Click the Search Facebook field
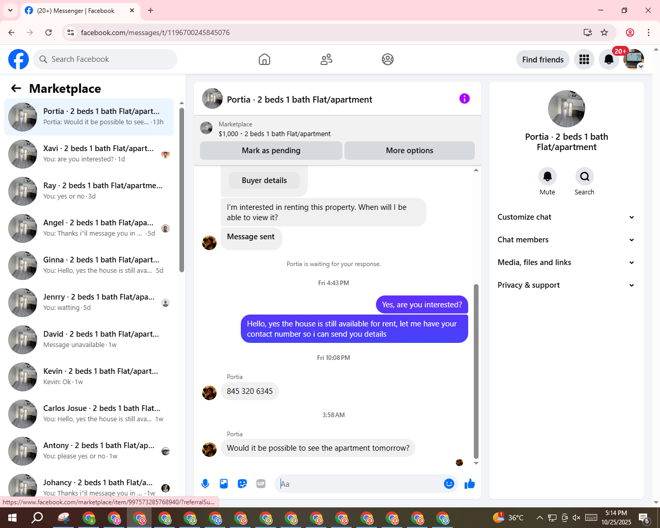The width and height of the screenshot is (660, 528). pos(105,59)
